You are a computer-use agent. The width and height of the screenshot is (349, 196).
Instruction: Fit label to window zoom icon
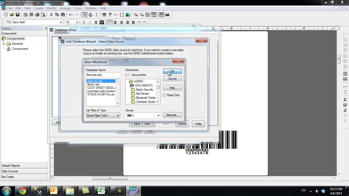[148, 15]
